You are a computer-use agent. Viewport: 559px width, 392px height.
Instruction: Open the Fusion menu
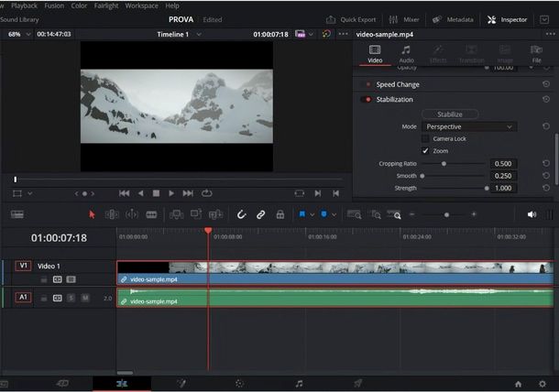click(54, 5)
